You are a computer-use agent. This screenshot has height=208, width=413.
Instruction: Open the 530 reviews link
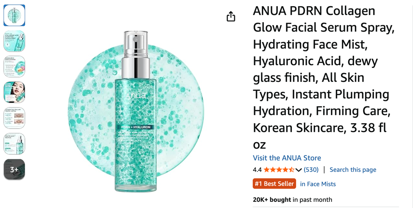tap(311, 170)
